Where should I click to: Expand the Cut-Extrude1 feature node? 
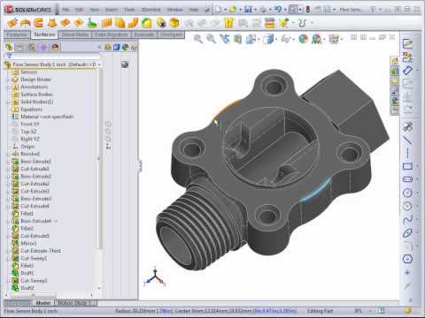[x=8, y=169]
